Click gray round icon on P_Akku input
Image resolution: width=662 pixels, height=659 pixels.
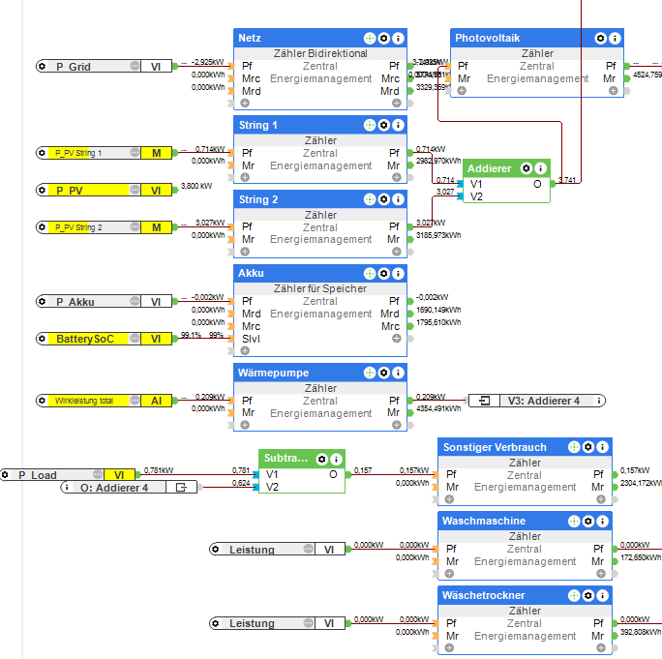pos(135,301)
